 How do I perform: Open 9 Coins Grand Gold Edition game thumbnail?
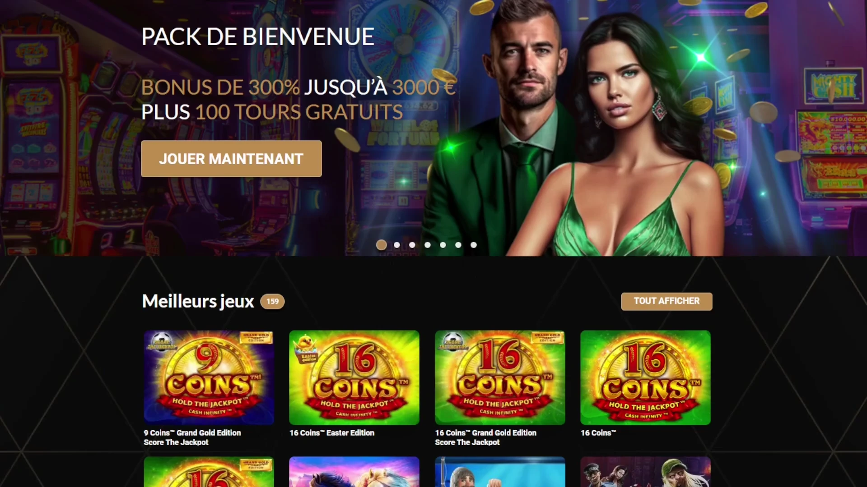coord(209,377)
